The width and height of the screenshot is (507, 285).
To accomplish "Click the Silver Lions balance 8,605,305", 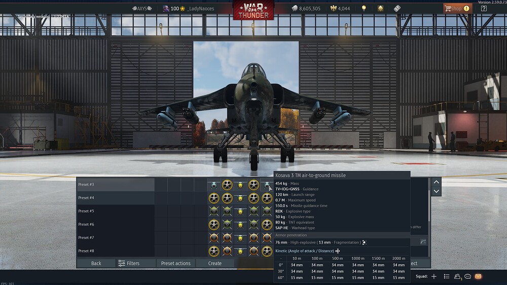I will (306, 9).
